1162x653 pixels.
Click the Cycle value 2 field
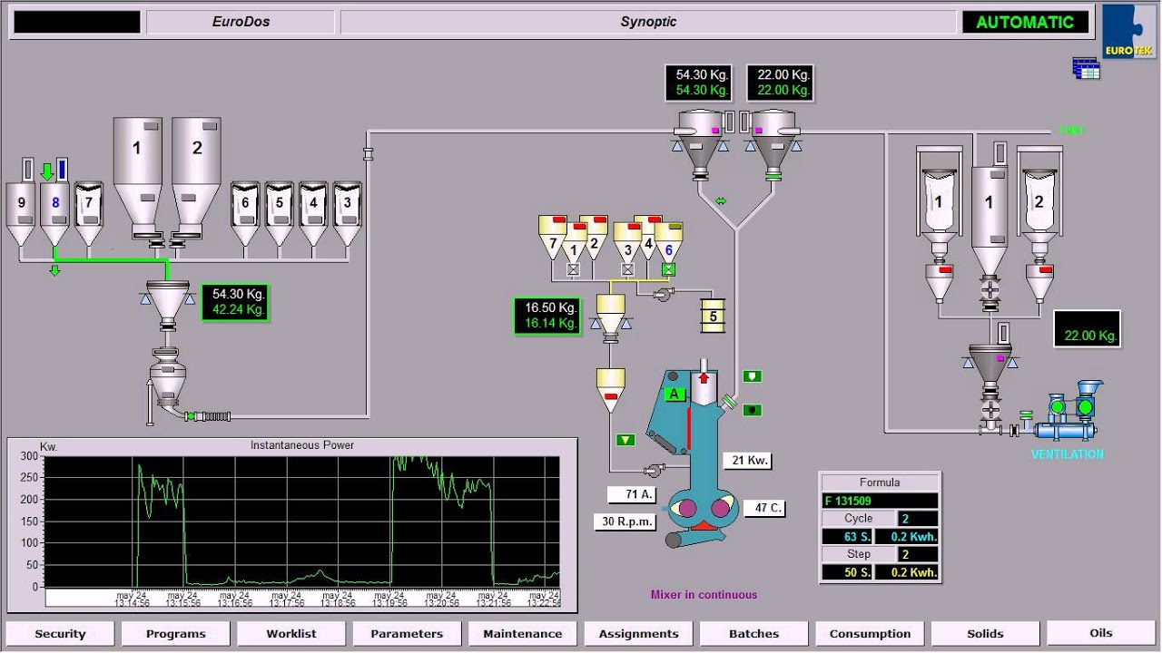[917, 519]
